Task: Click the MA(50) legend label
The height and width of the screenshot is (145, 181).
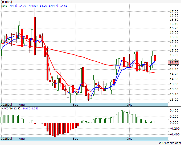Action: click(33, 6)
